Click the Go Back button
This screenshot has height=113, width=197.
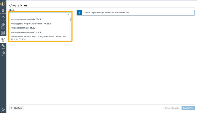click(x=16, y=108)
